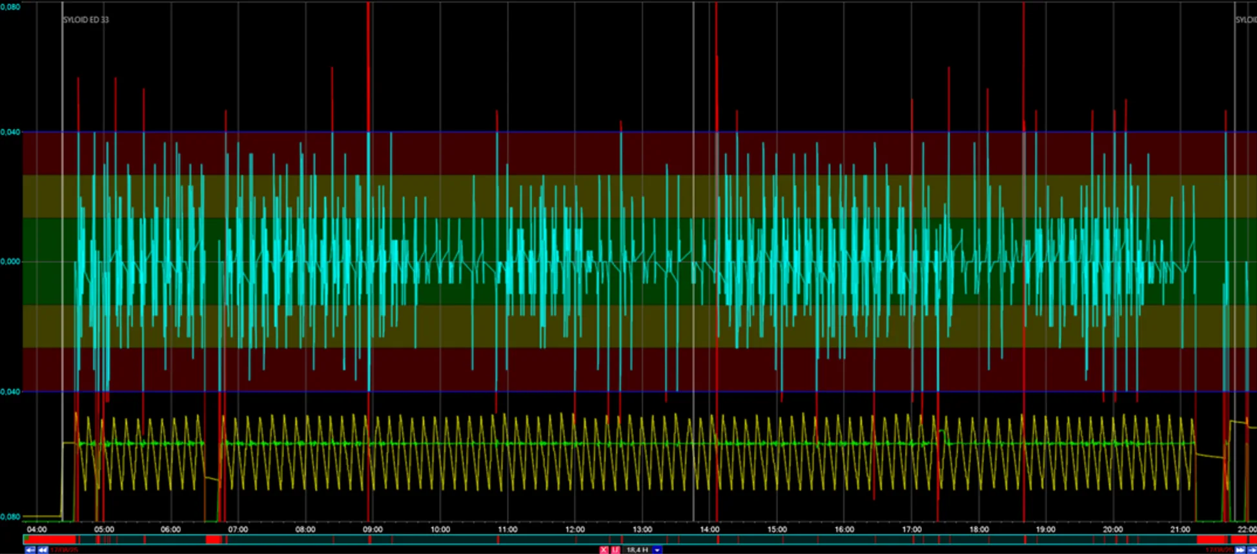Jump to end with the right arrow
The height and width of the screenshot is (554, 1257).
1252,550
